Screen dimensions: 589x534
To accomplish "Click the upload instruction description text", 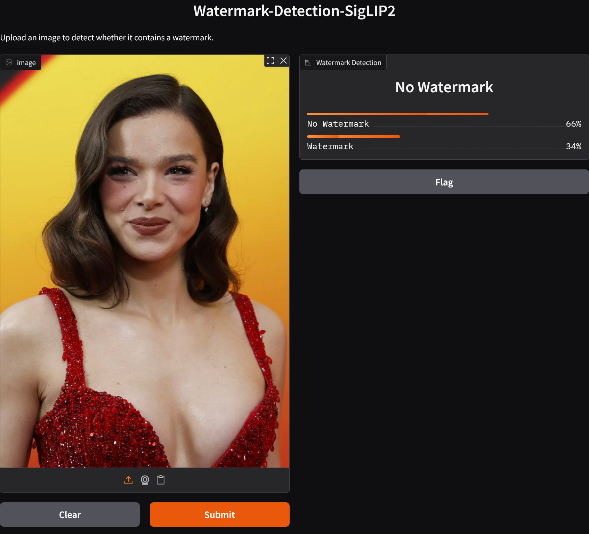I will click(107, 38).
